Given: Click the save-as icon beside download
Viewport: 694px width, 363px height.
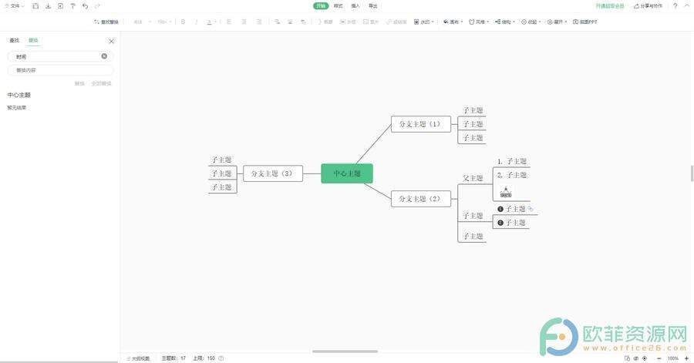Looking at the screenshot, I should coord(60,6).
